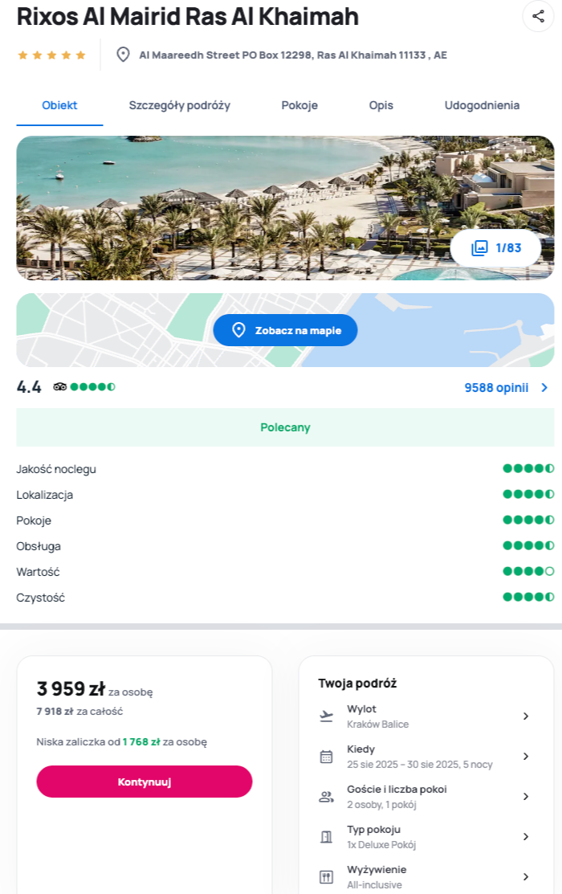Click the calendar icon beside Kiedy

point(326,757)
